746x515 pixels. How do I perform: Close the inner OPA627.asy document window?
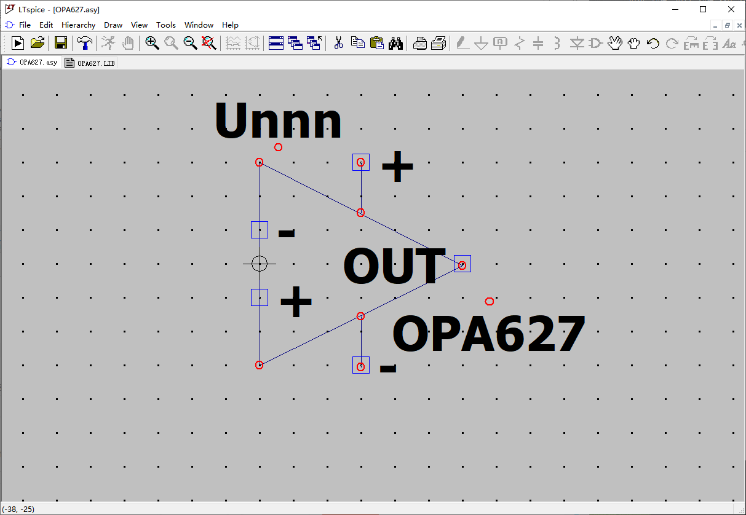coord(738,25)
